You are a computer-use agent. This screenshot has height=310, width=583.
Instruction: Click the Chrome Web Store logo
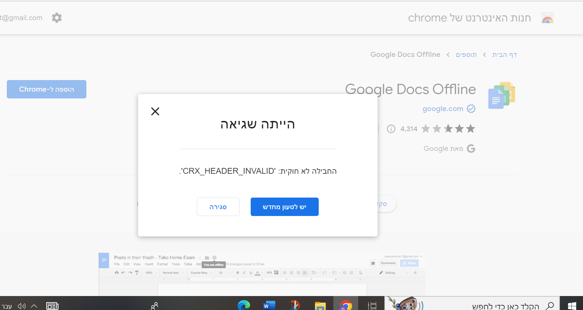pos(548,18)
